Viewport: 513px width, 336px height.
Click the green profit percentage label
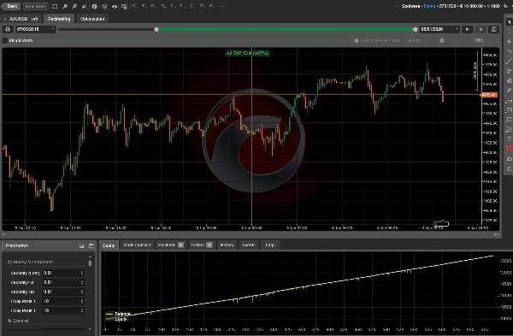pyautogui.click(x=248, y=53)
